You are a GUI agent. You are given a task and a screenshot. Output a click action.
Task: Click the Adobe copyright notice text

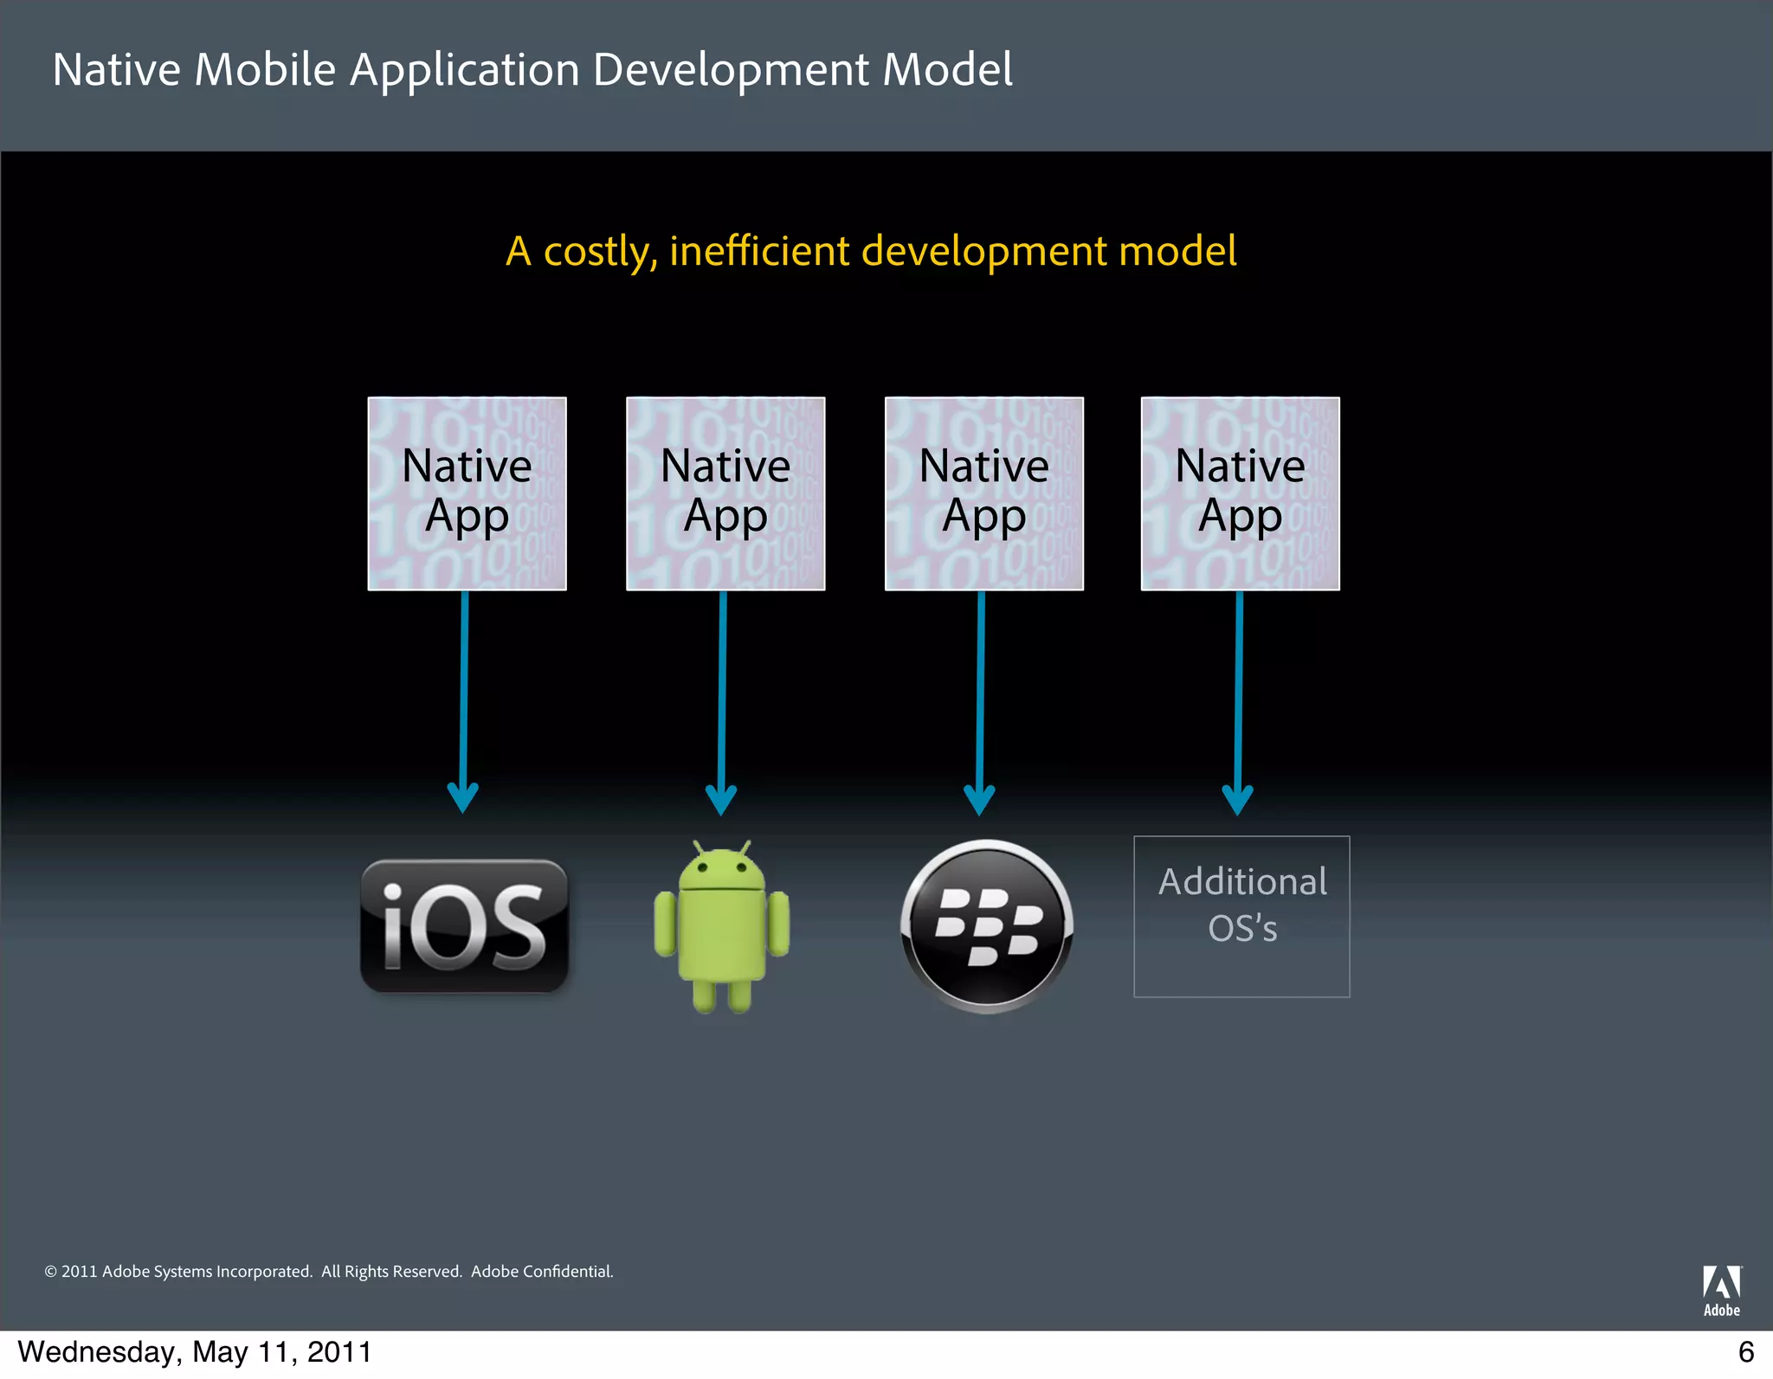[329, 1271]
